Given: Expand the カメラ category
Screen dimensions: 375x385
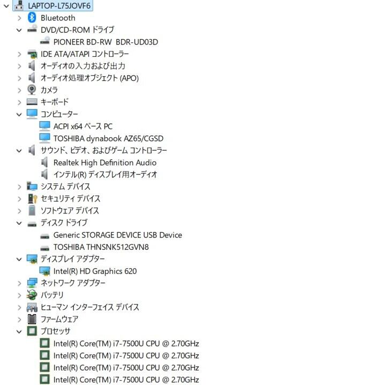Looking at the screenshot, I should 19,91.
